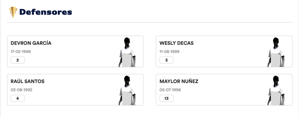Click birth date 05-07-1996
Viewport: 299px width, 117px height.
pyautogui.click(x=170, y=90)
